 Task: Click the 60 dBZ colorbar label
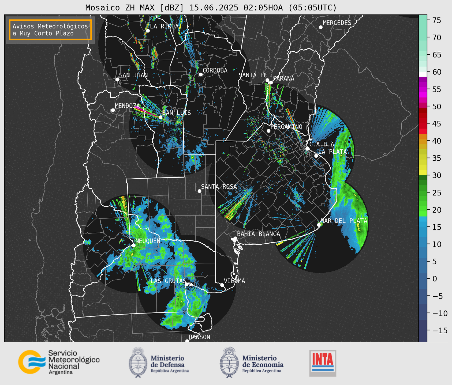click(x=436, y=72)
